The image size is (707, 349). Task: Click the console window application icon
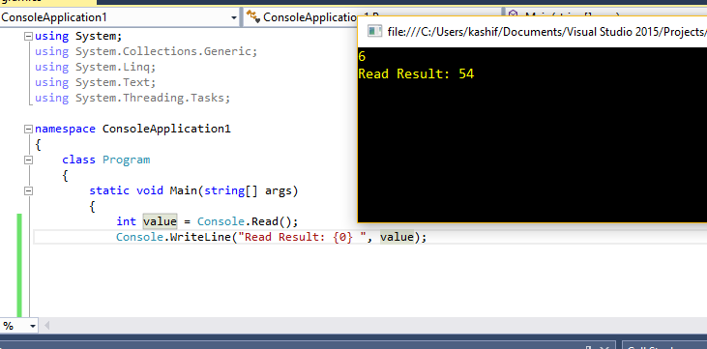pos(373,31)
